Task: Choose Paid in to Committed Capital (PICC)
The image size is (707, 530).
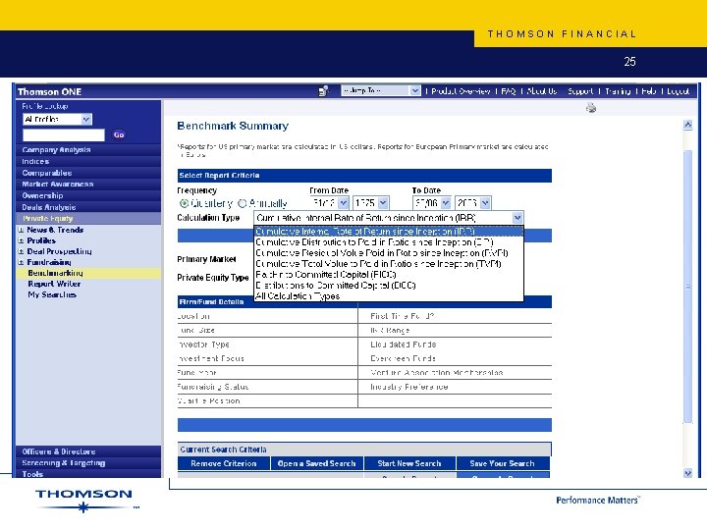Action: click(x=389, y=275)
